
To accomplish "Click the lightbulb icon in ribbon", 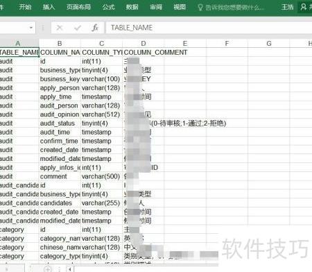I will point(200,8).
